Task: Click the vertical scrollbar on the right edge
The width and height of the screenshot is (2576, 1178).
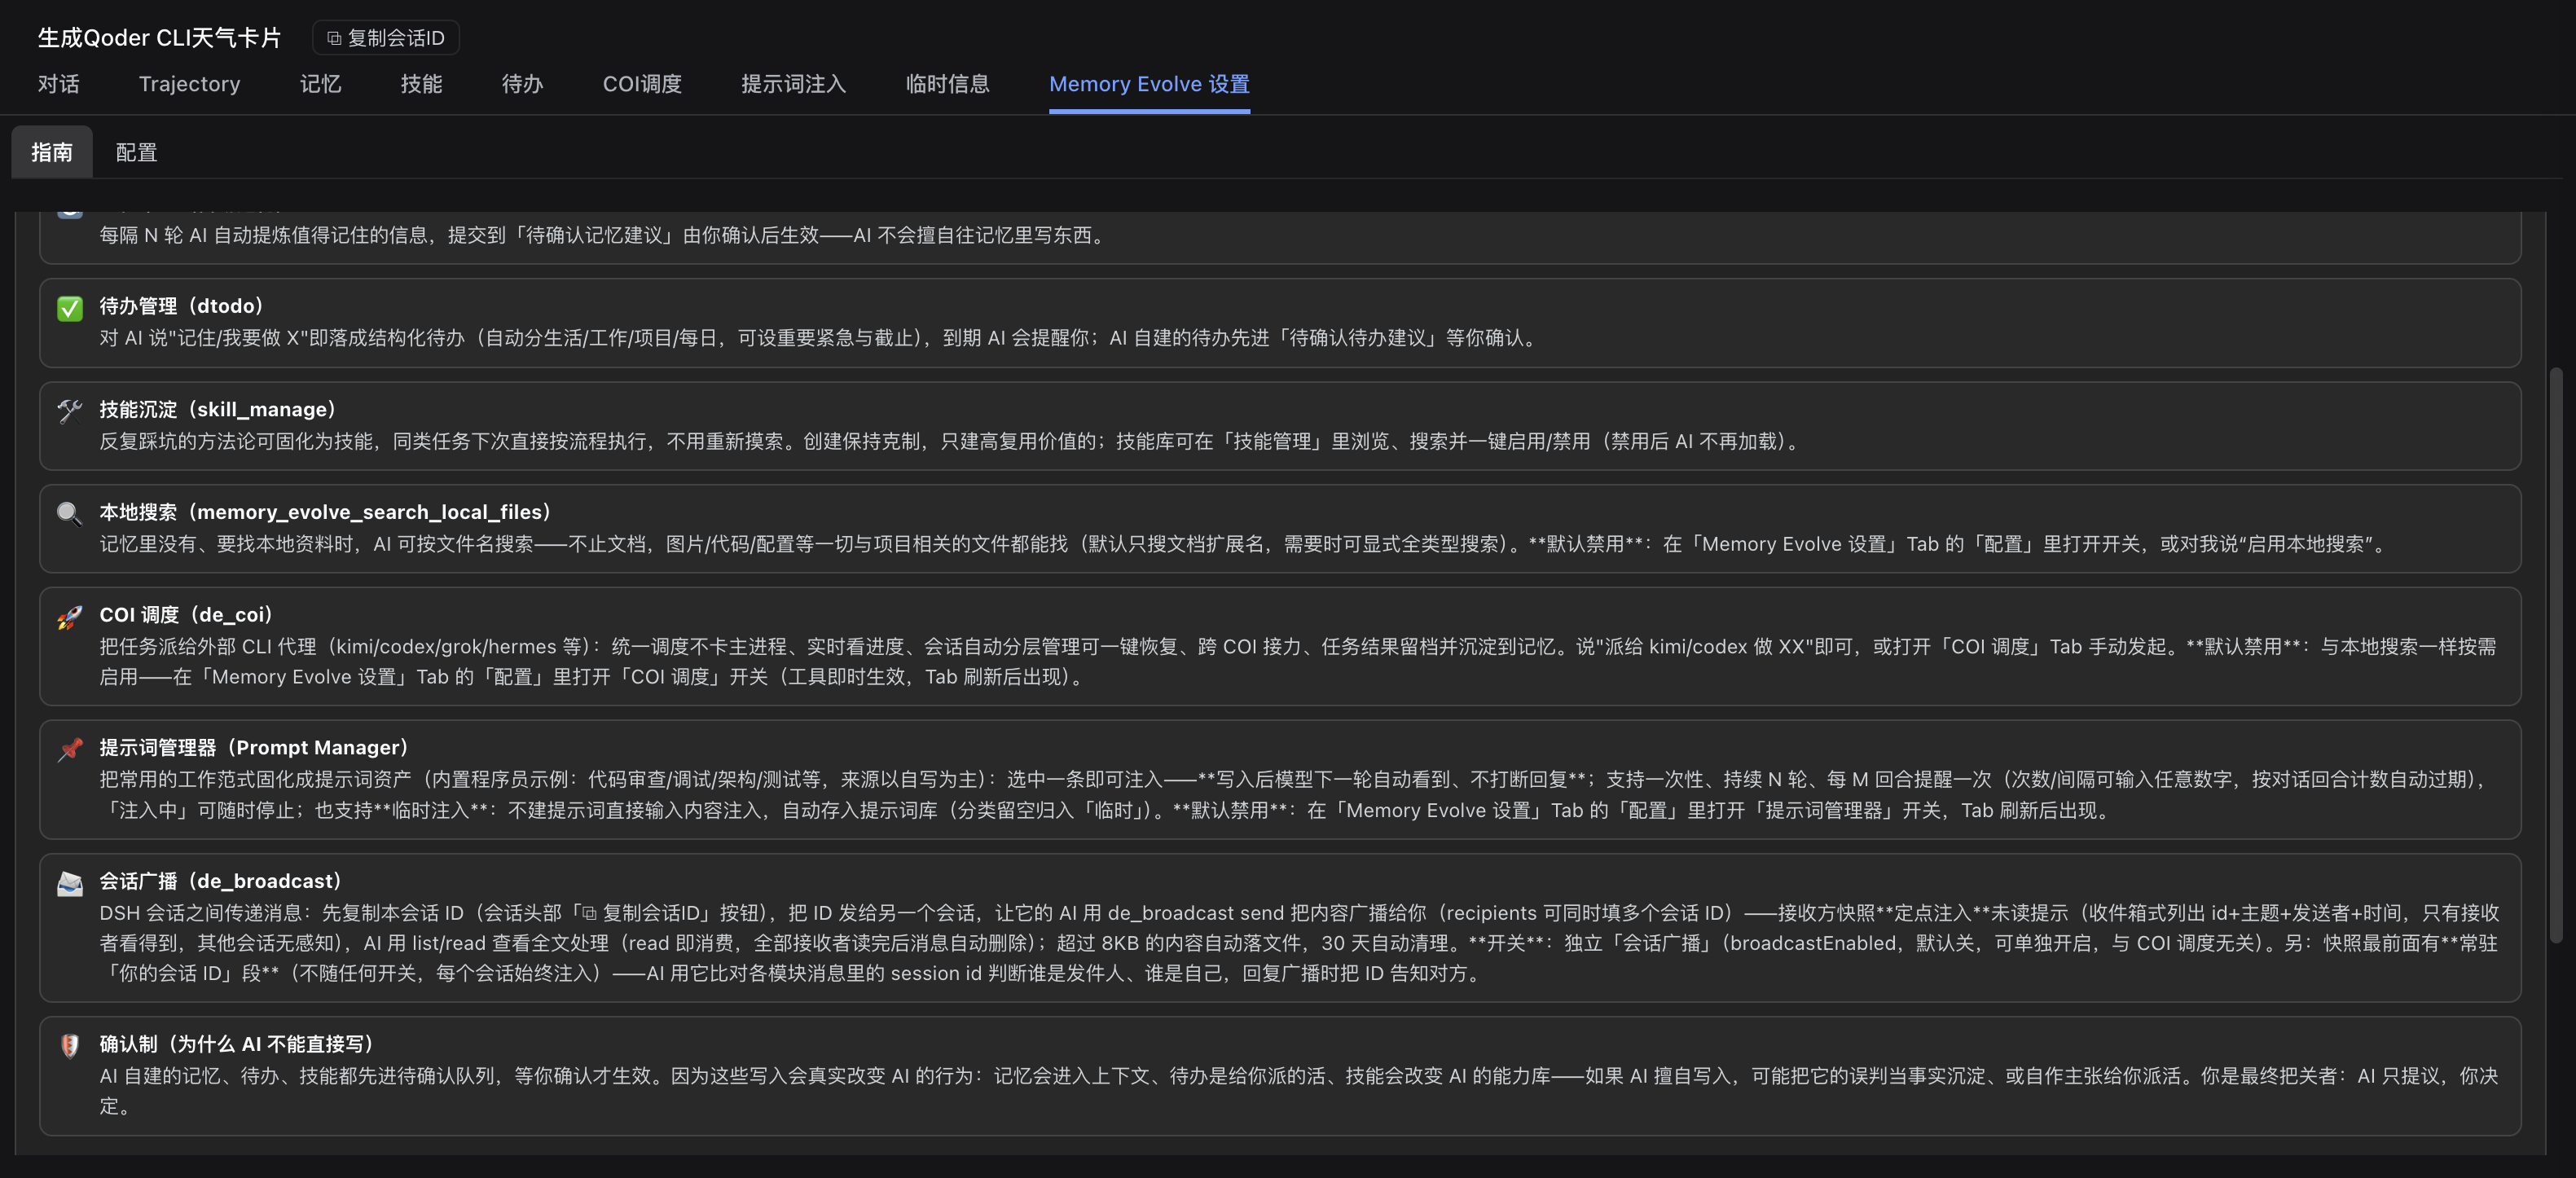Action: click(2555, 655)
